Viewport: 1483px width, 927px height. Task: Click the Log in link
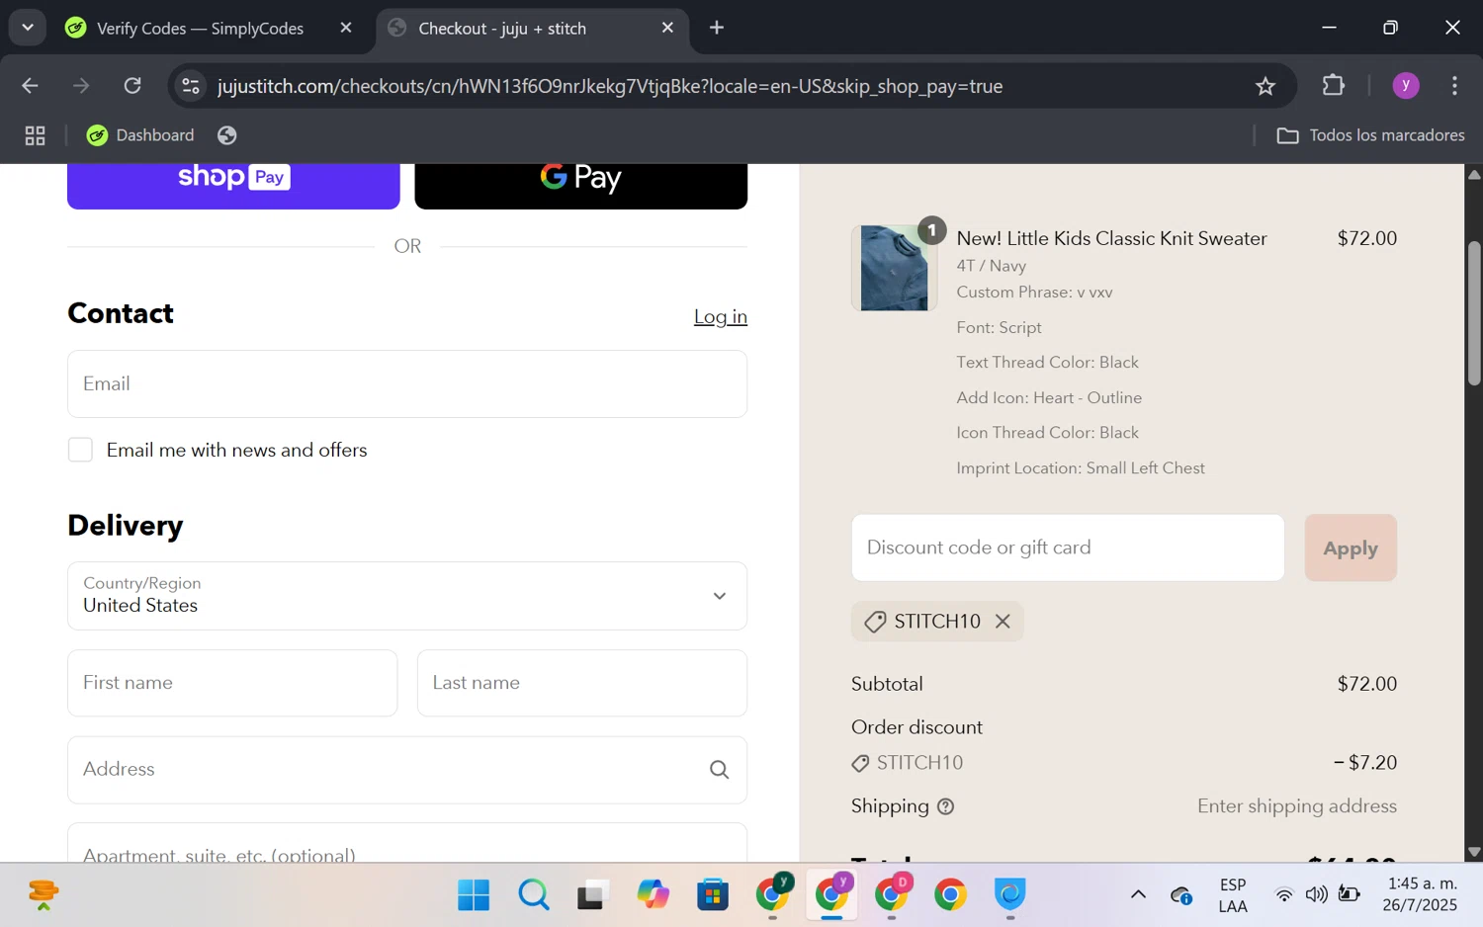click(721, 316)
